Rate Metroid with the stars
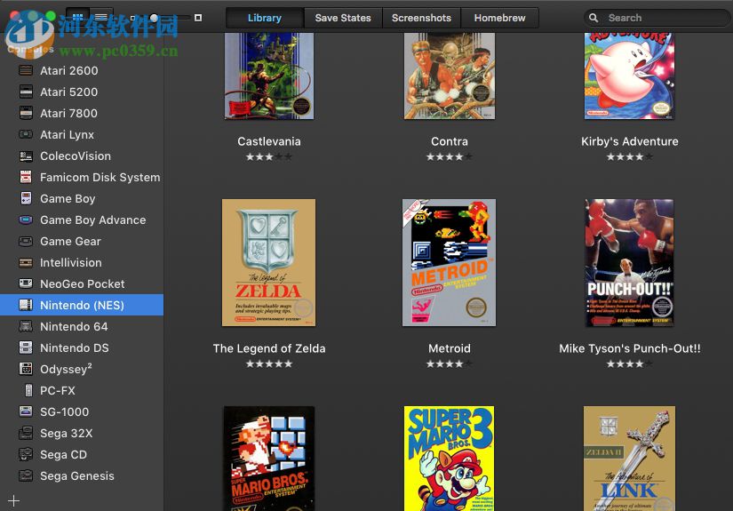The height and width of the screenshot is (511, 733). click(x=450, y=363)
